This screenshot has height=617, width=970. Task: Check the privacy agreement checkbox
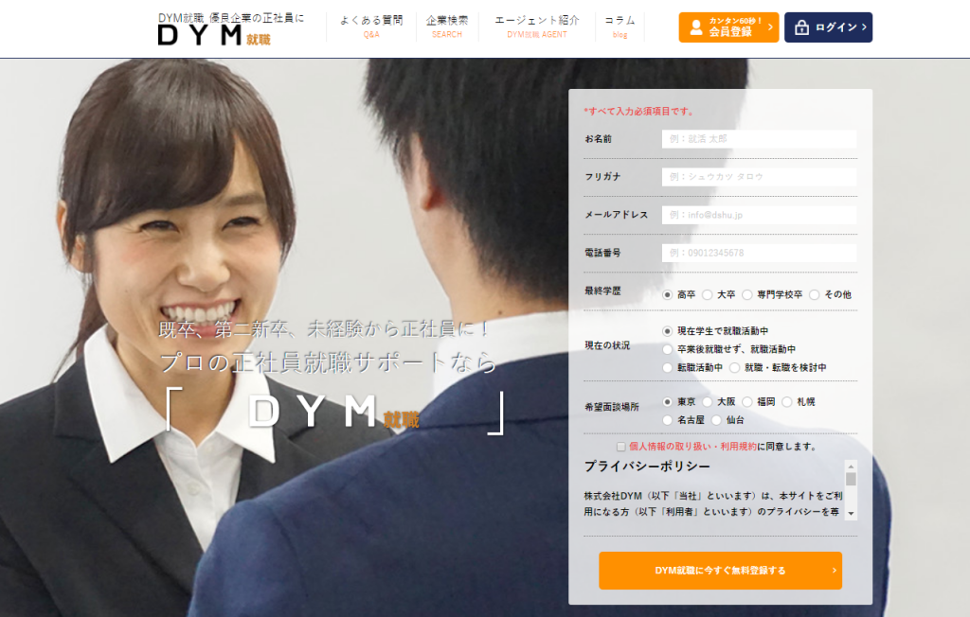coord(620,447)
